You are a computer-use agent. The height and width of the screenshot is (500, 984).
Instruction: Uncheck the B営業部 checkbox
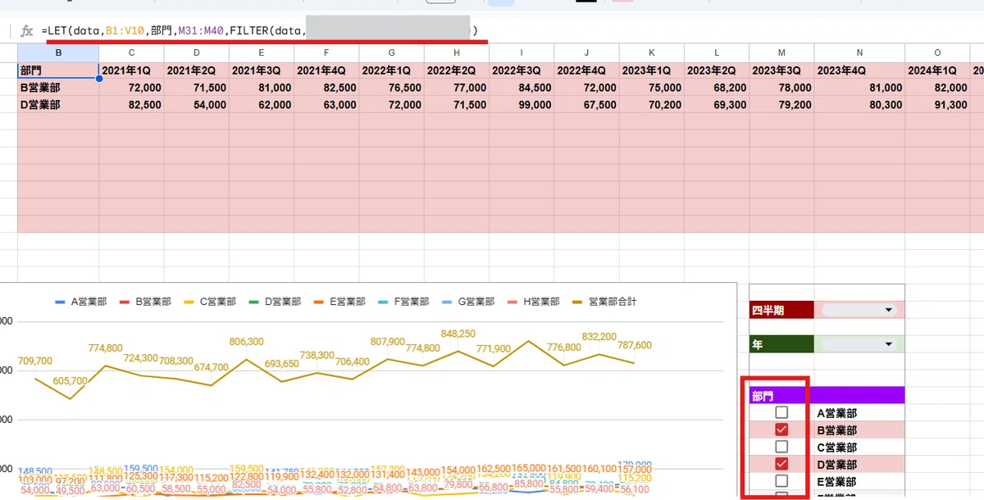pyautogui.click(x=781, y=430)
